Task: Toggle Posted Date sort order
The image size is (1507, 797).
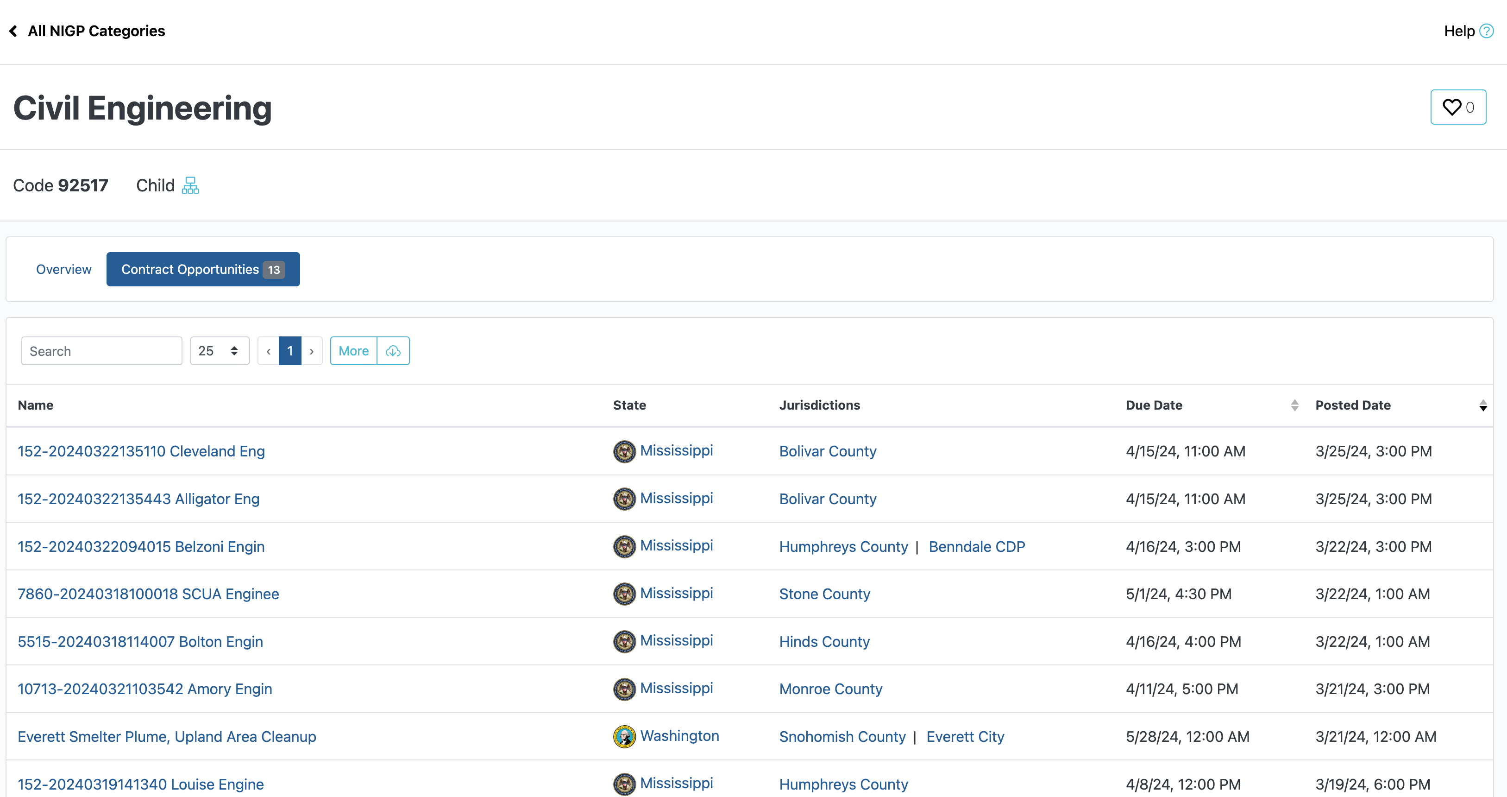Action: coord(1482,405)
